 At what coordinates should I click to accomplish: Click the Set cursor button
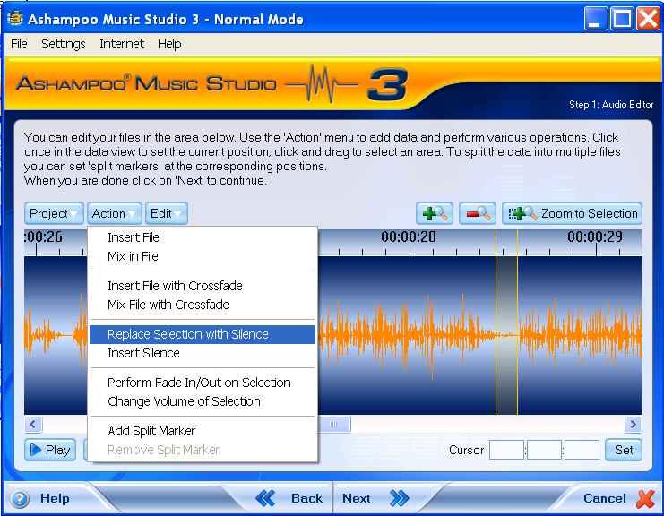pos(624,450)
